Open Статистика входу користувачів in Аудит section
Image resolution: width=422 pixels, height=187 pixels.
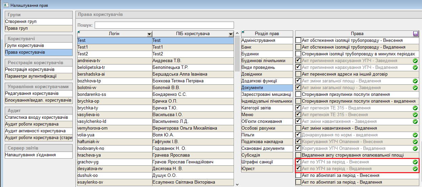pyautogui.click(x=37, y=117)
